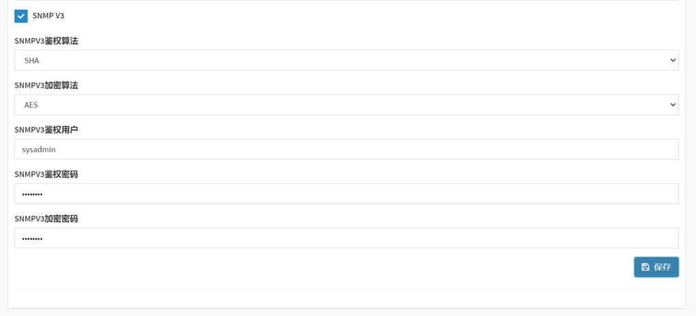Click the SNMPV3鉴权用户 label
The image size is (696, 316).
[x=46, y=130]
